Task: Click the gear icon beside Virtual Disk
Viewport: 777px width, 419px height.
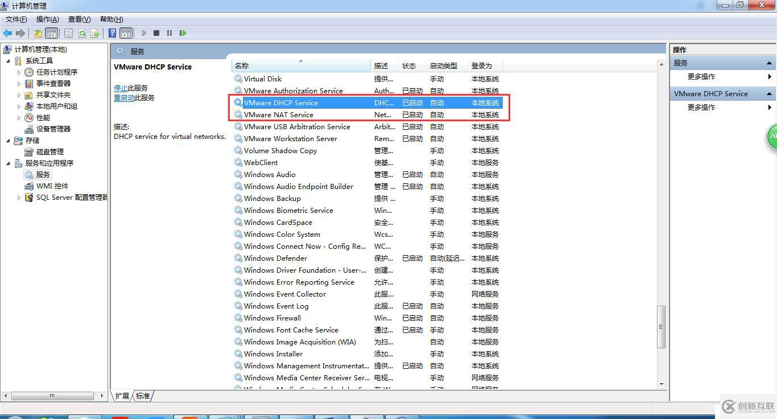Action: [238, 79]
